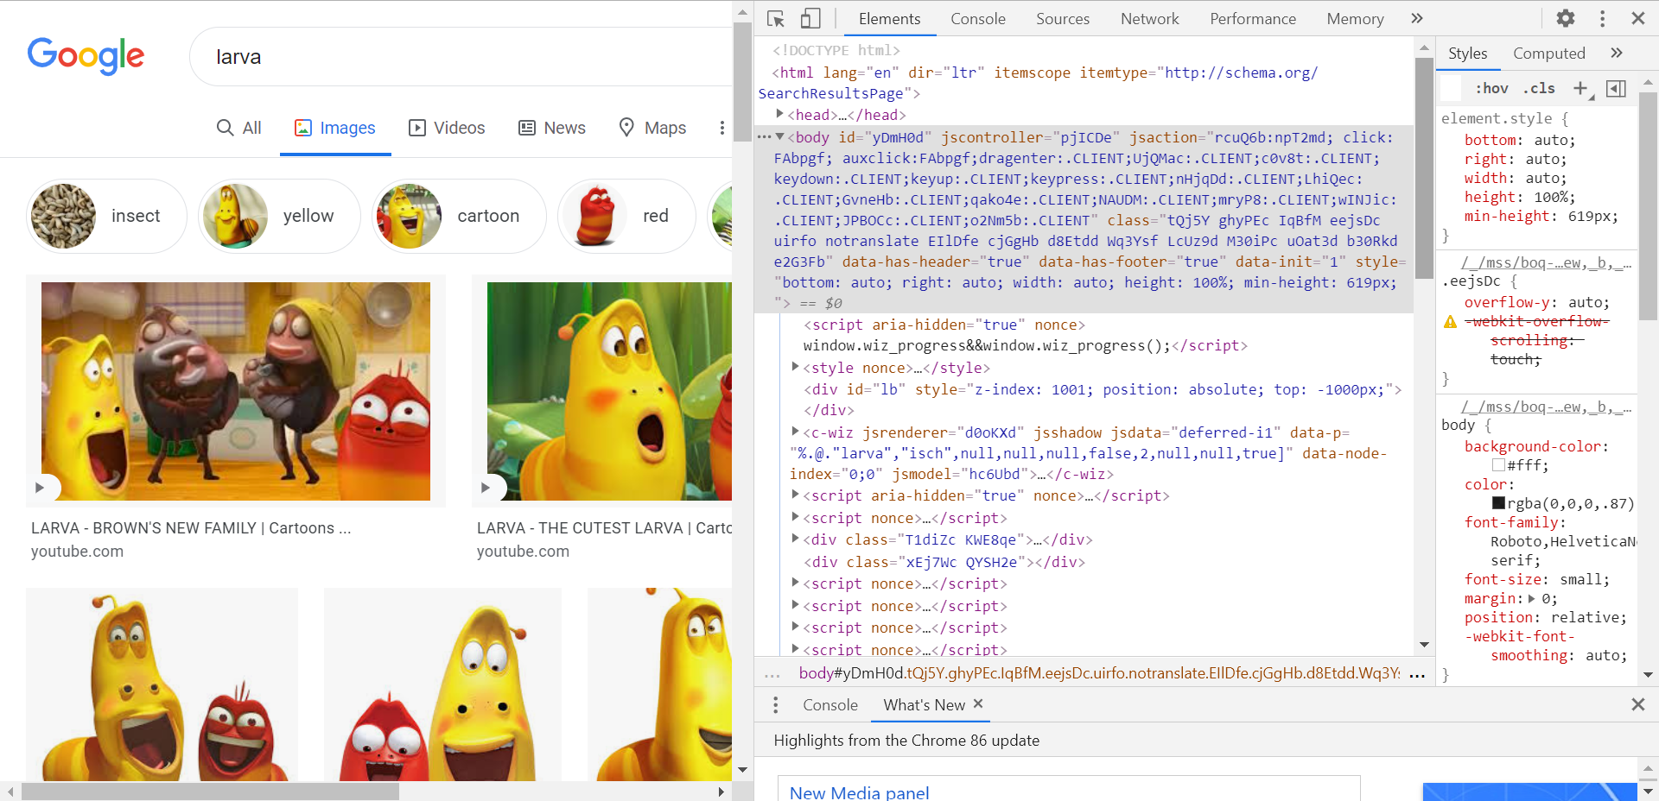The width and height of the screenshot is (1659, 801).
Task: Expand the c-wiz jsrenderer node
Action: click(x=795, y=432)
